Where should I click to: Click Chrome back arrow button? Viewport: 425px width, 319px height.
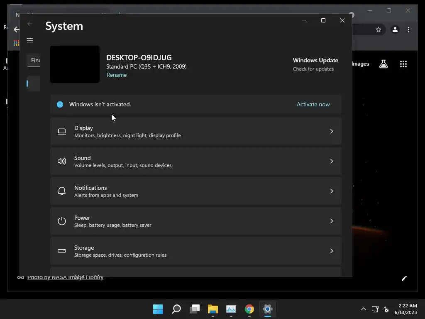point(17,29)
